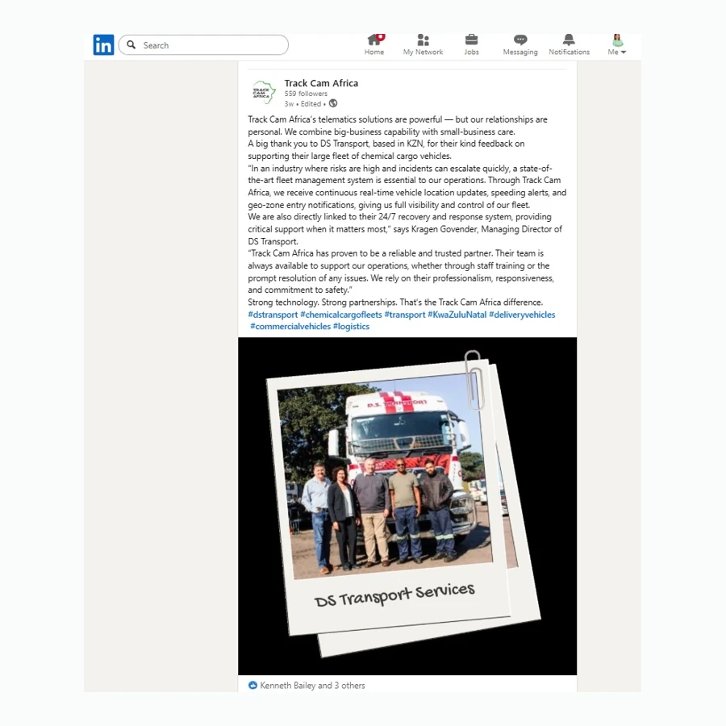
Task: Open the #transport hashtag
Action: click(x=405, y=315)
